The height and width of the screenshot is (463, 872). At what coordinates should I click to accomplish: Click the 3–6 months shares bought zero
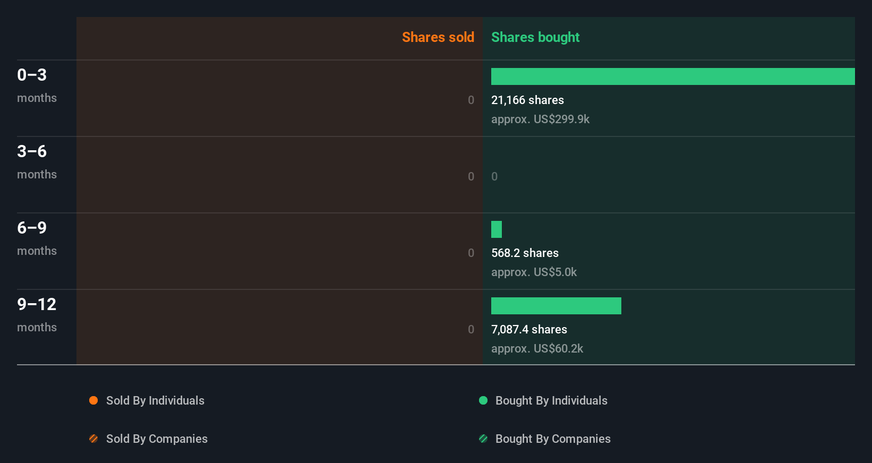tap(494, 176)
